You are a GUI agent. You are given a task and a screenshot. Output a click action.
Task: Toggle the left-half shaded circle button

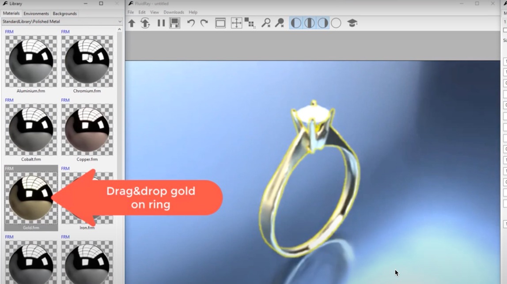(296, 23)
